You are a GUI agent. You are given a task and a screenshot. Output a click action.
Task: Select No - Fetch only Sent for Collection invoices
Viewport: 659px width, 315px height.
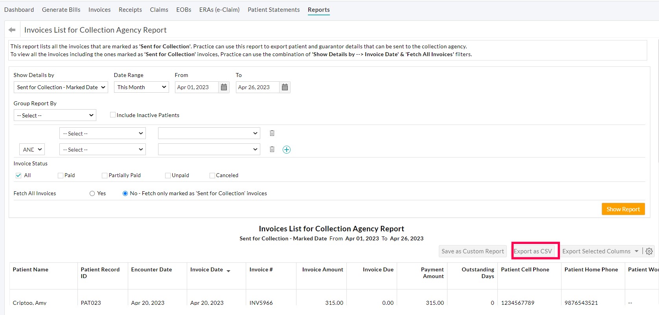point(125,193)
